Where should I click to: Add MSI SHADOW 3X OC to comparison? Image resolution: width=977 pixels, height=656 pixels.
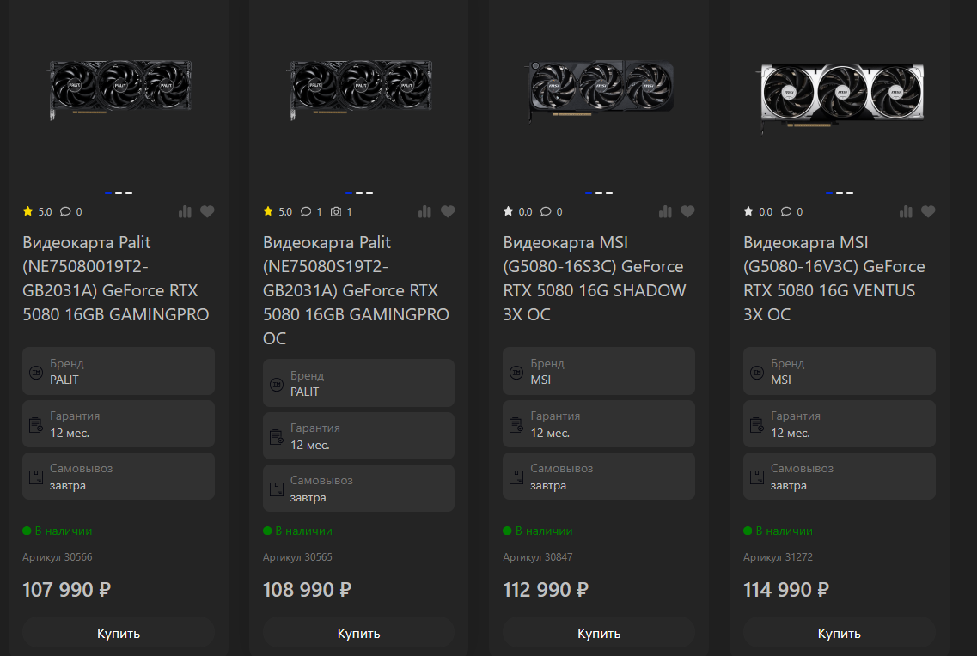[x=665, y=211]
